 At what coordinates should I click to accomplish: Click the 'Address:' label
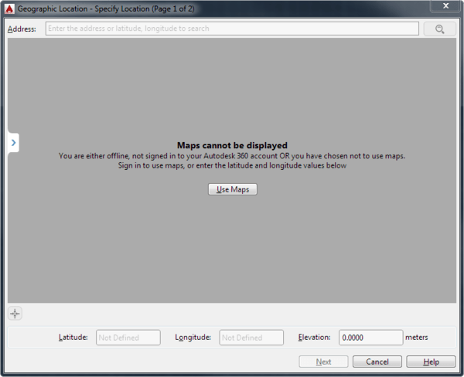22,29
